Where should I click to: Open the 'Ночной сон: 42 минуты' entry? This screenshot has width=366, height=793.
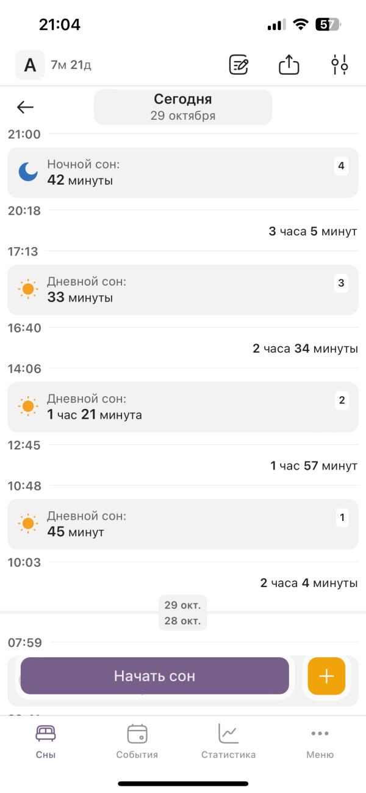(183, 172)
